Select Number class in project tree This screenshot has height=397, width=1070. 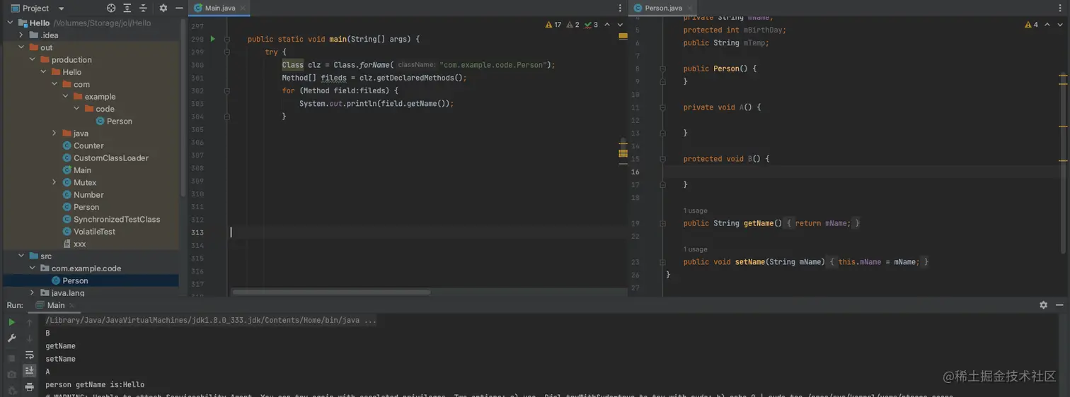click(83, 194)
